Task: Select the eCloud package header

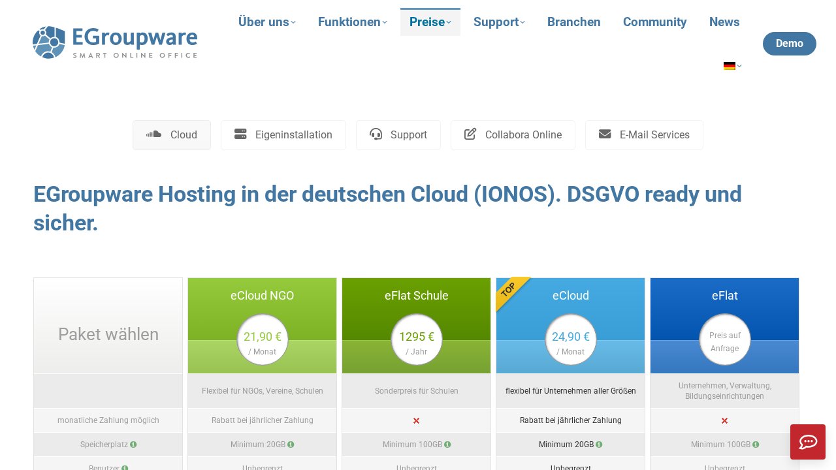Action: (x=571, y=296)
